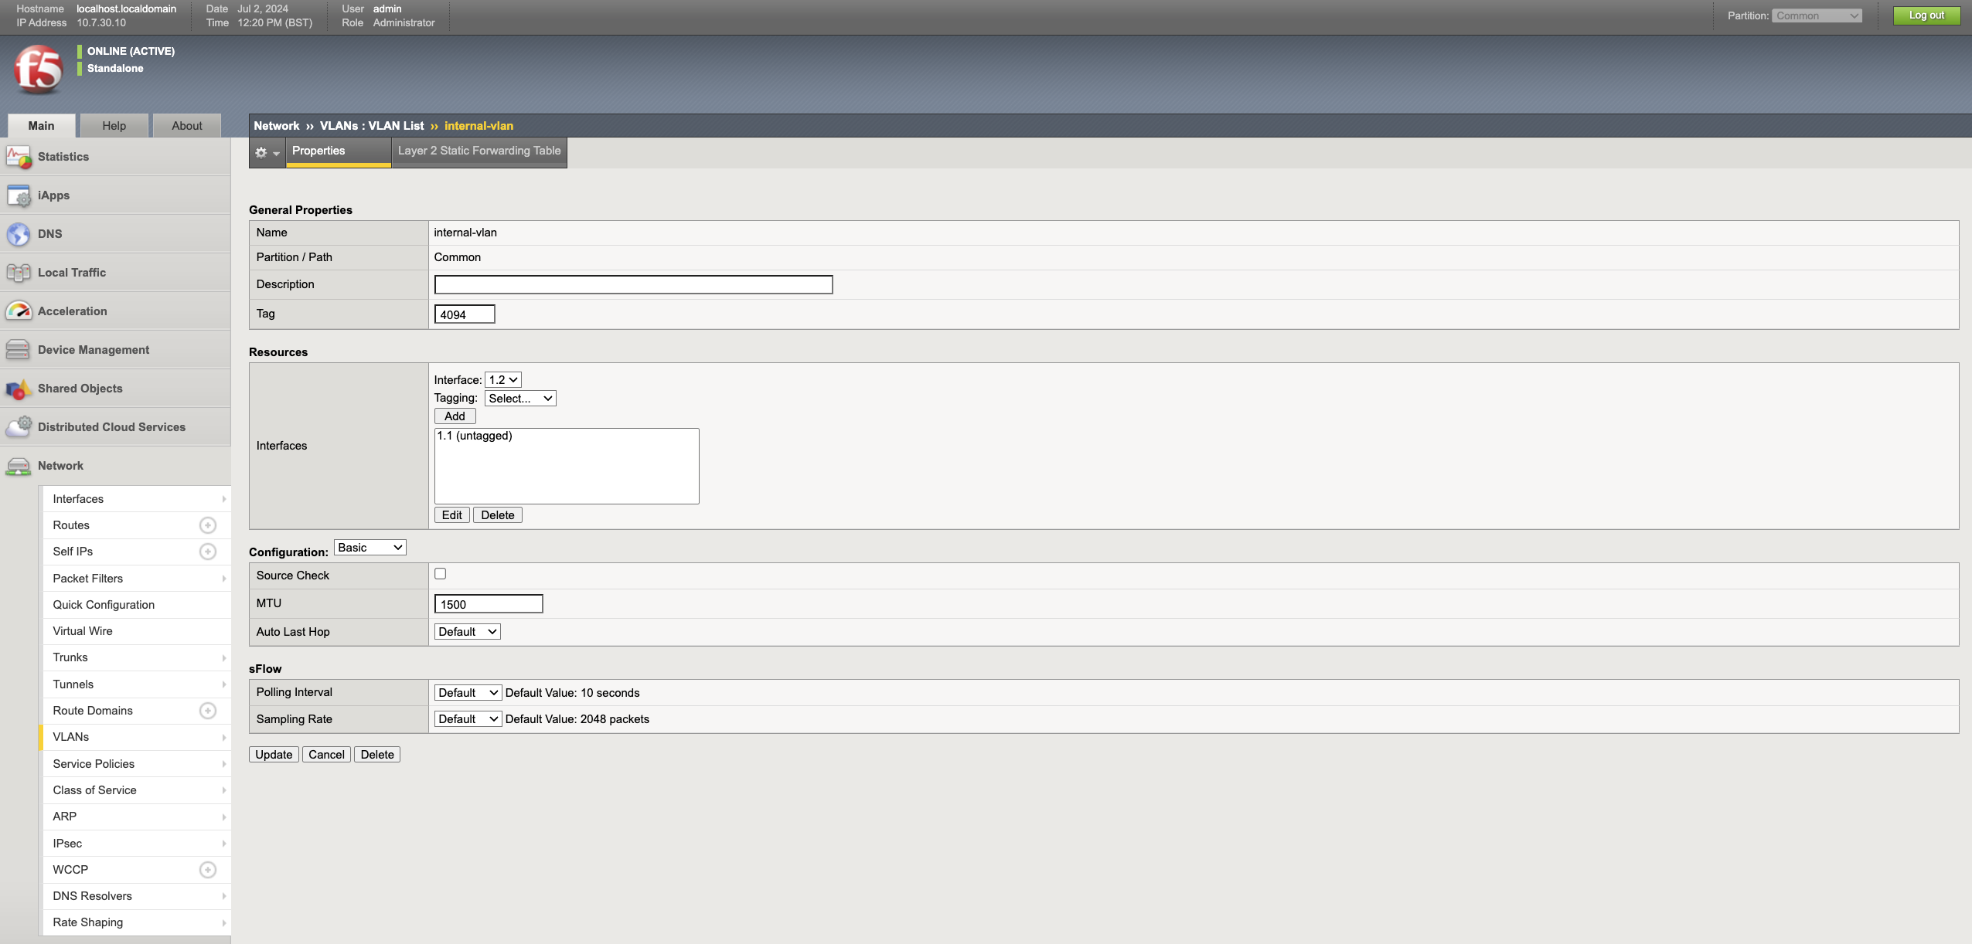Expand the Packet Filters submenu arrow
1972x944 pixels.
click(224, 579)
